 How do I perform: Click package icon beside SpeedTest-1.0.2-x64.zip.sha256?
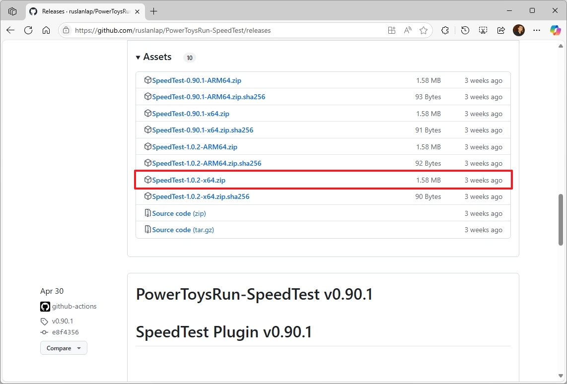point(147,196)
